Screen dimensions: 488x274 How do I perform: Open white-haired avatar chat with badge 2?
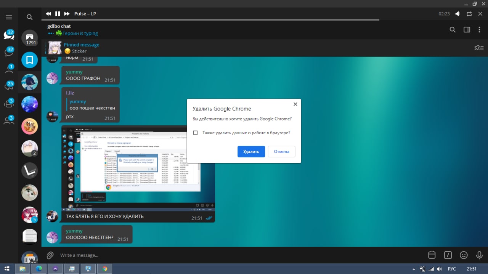(x=30, y=148)
